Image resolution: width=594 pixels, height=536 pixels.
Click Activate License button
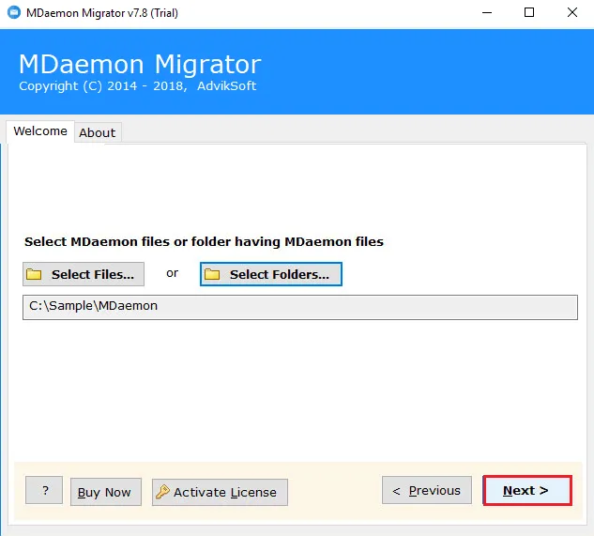pos(220,492)
